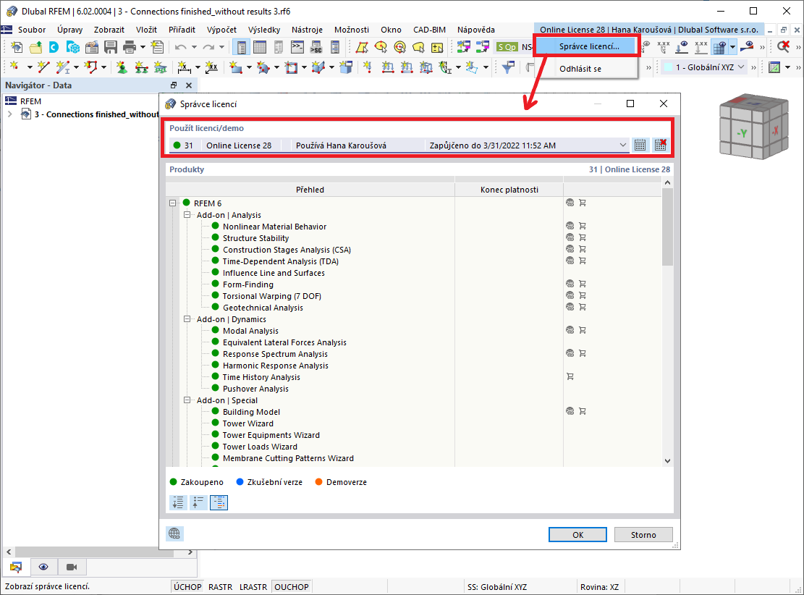Expand the model node in Navigator

9,114
